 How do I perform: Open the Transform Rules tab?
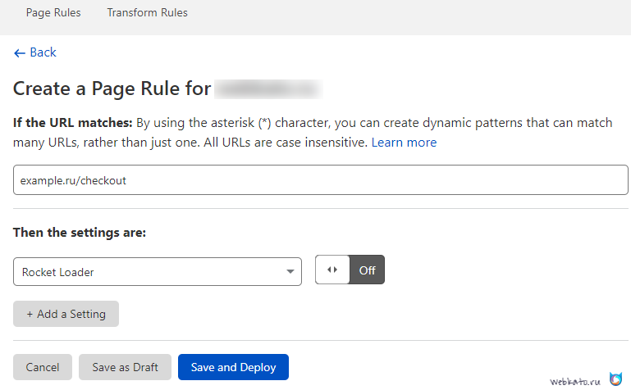point(147,13)
